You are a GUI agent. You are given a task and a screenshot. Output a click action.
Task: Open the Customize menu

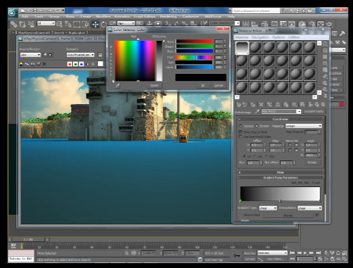pyautogui.click(x=191, y=17)
